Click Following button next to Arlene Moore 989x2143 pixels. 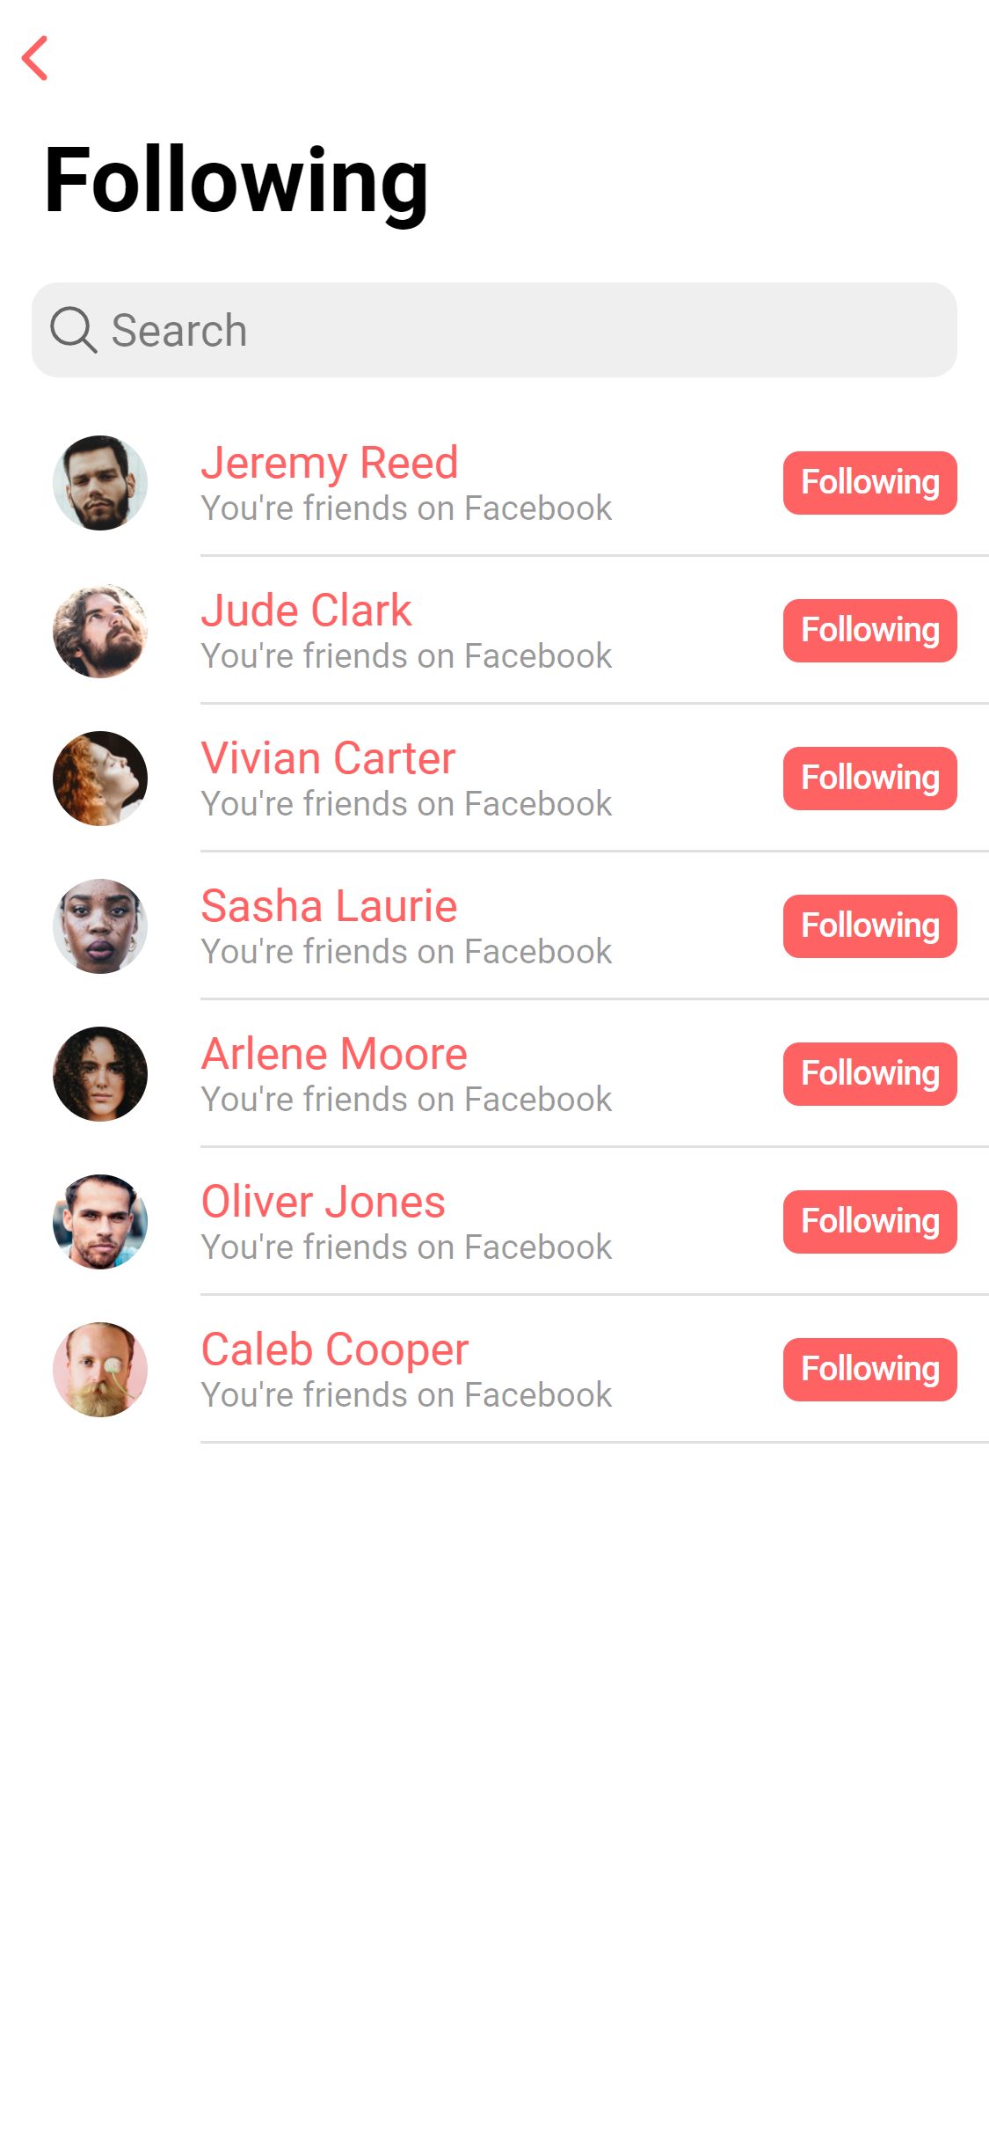coord(870,1074)
